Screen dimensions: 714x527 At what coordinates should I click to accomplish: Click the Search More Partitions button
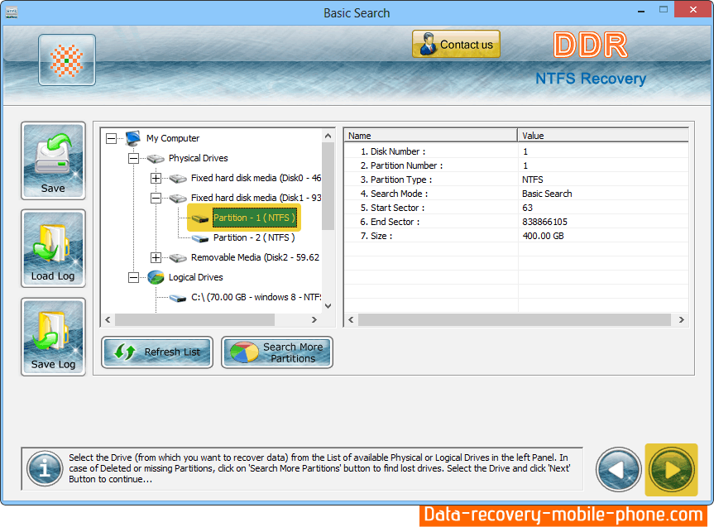coord(277,352)
